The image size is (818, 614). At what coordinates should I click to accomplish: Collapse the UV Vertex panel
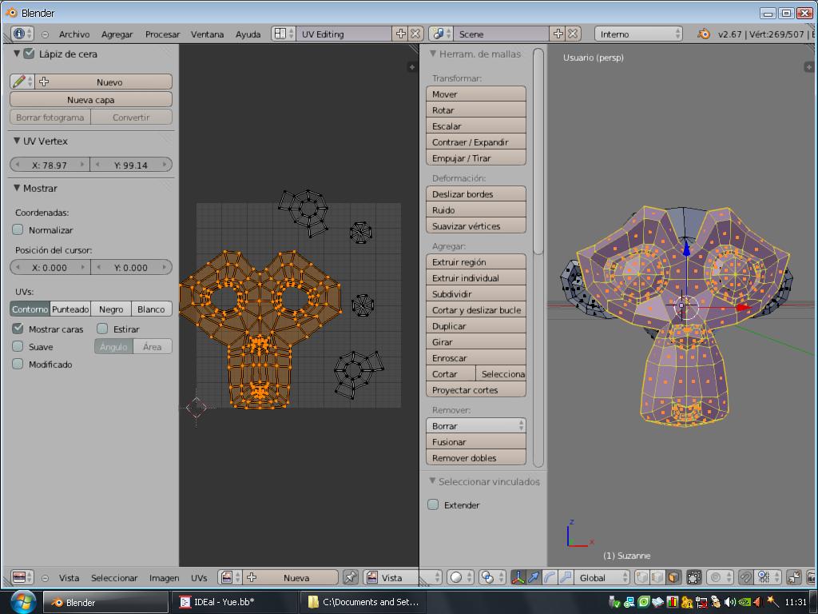[x=17, y=141]
